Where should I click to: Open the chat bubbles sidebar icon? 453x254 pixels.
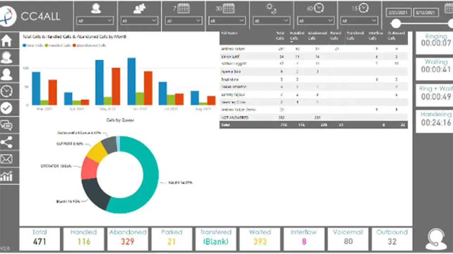(x=7, y=125)
